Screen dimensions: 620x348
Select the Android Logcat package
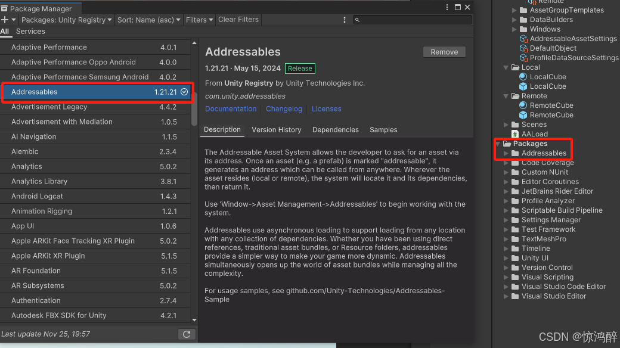[95, 196]
